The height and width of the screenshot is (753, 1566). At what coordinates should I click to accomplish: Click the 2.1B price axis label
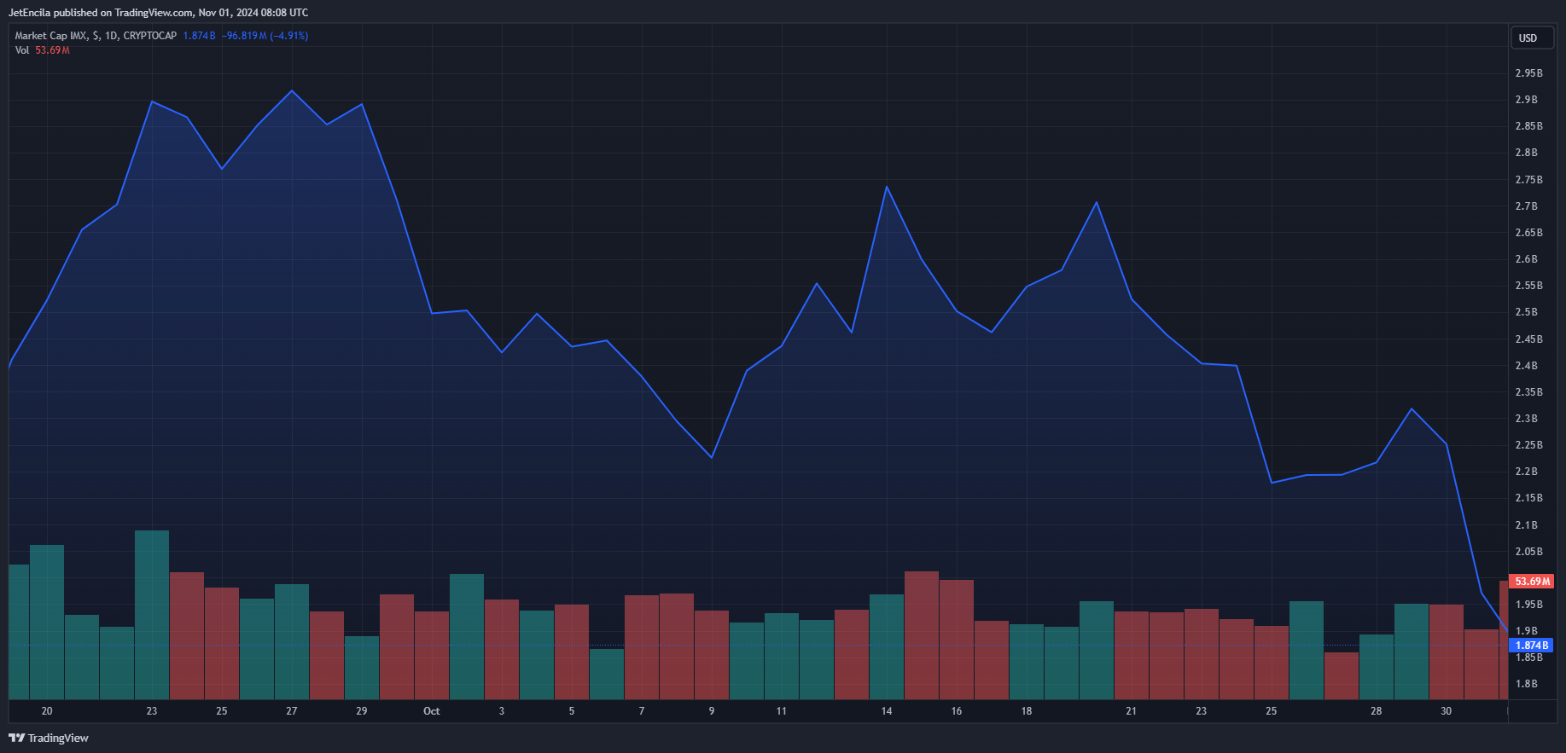point(1526,525)
